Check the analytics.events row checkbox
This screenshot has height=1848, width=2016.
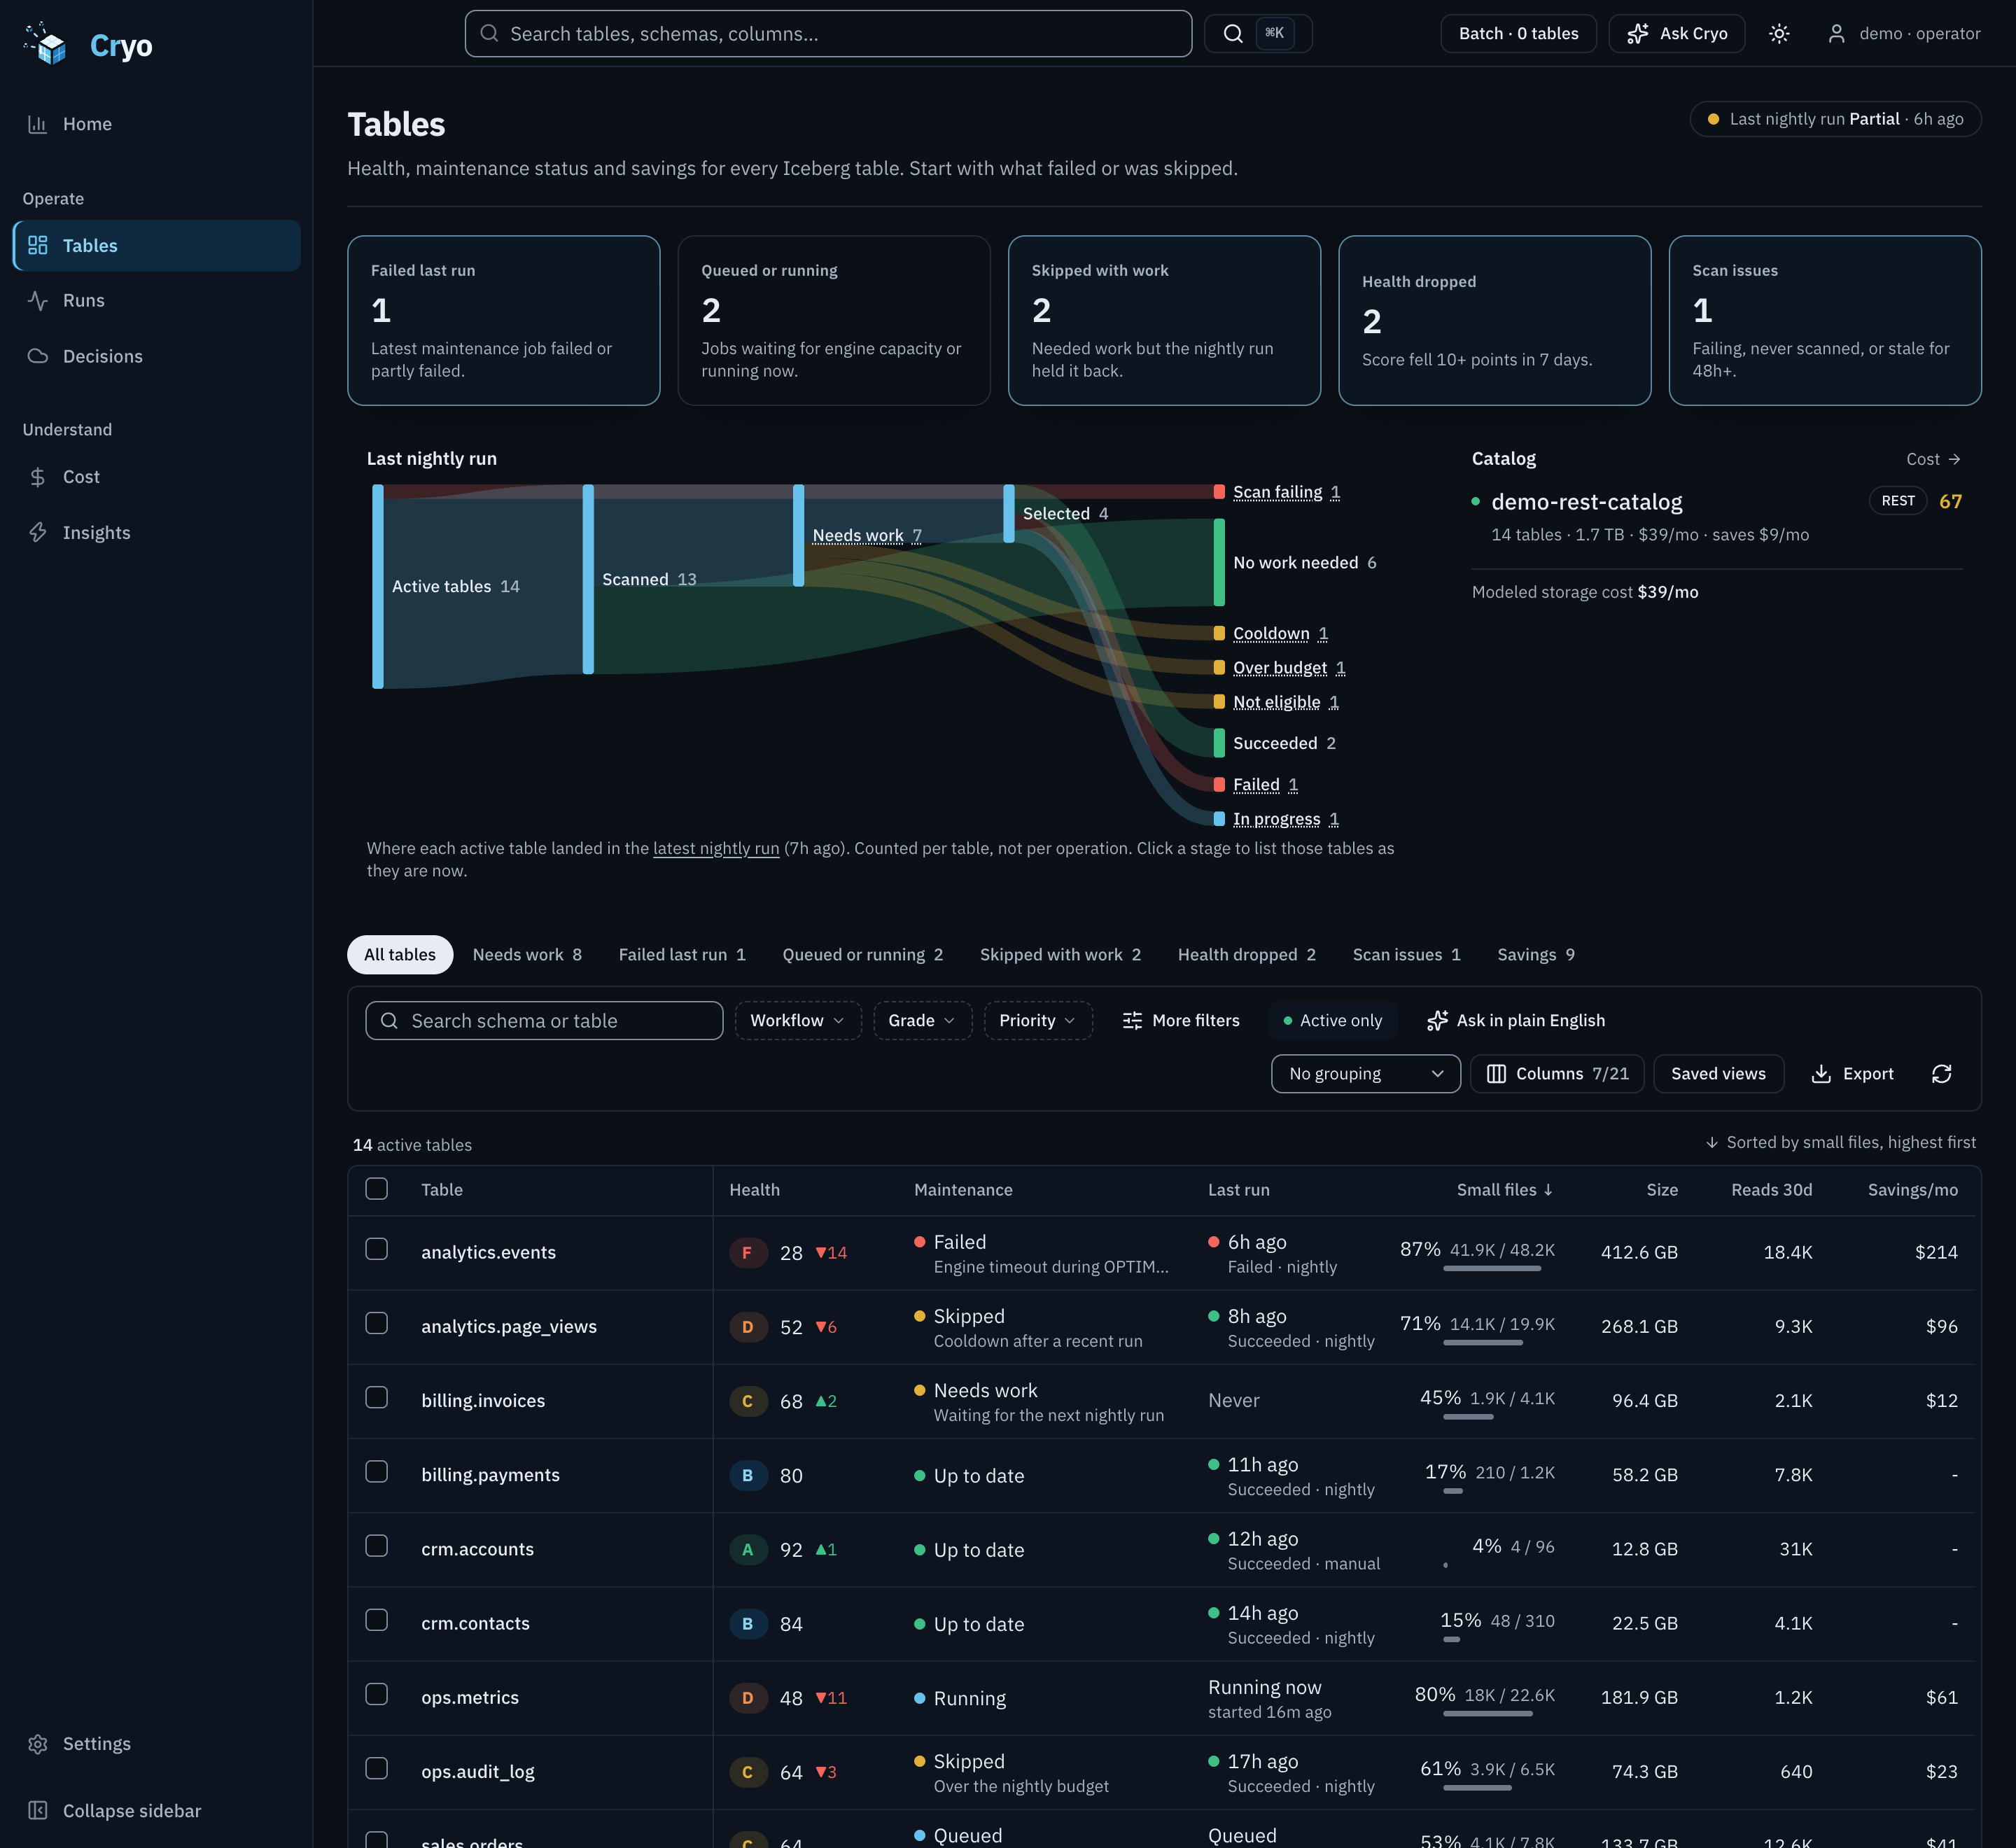pyautogui.click(x=377, y=1249)
